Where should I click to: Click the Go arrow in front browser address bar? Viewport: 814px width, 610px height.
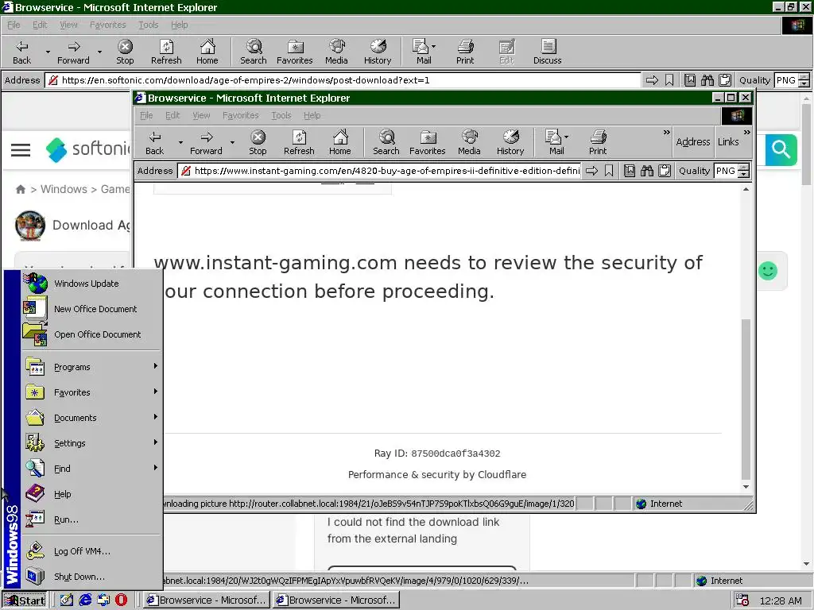tap(591, 171)
